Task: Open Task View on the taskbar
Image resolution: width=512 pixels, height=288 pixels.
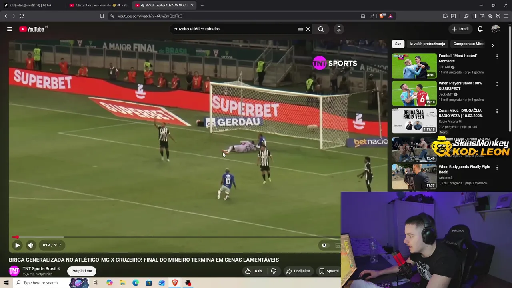Action: pos(96,283)
